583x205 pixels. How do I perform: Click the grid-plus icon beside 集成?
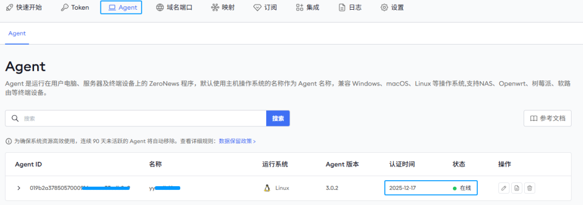tap(300, 8)
